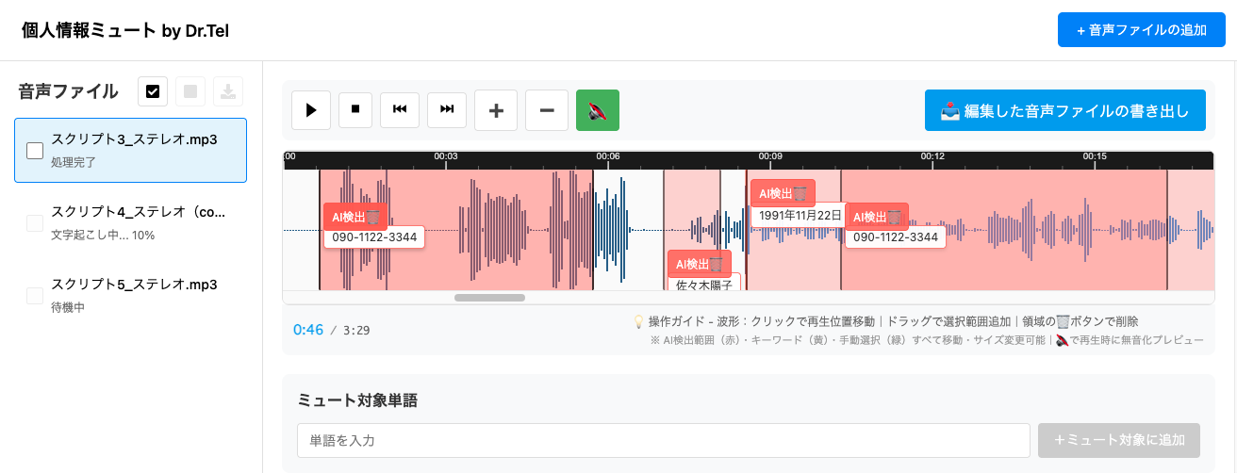
Task: Delete the AI検出 region labeled 佐々木陽子
Action: click(717, 264)
